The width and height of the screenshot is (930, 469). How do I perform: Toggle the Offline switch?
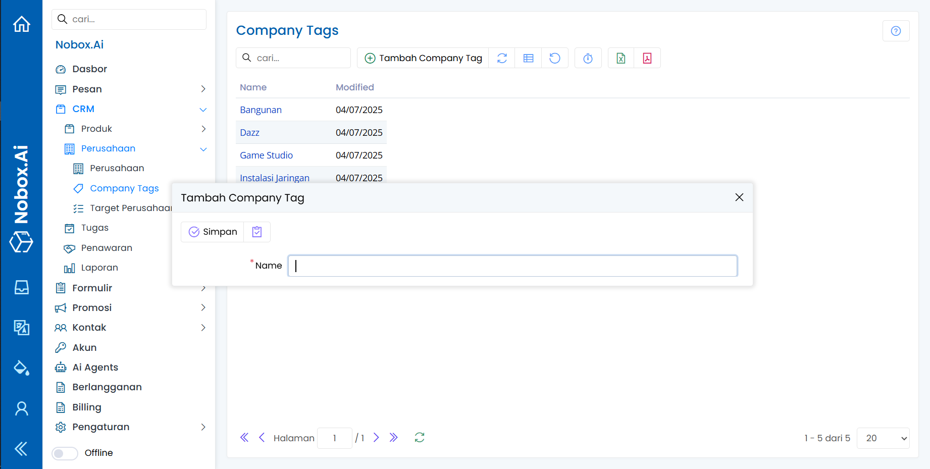tap(65, 453)
